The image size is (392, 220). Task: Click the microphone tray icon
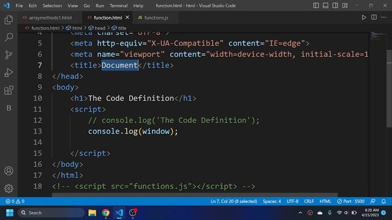[330, 213]
